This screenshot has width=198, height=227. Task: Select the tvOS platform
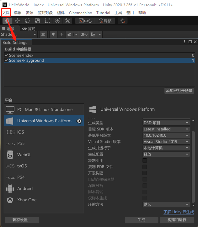[44, 166]
